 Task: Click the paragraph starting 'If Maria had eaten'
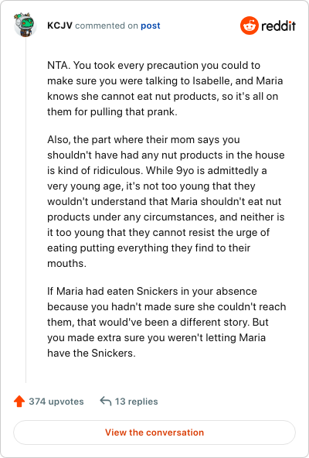[x=166, y=322]
